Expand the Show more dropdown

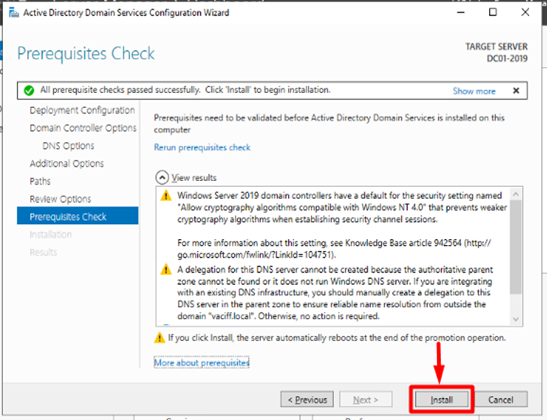tap(474, 91)
